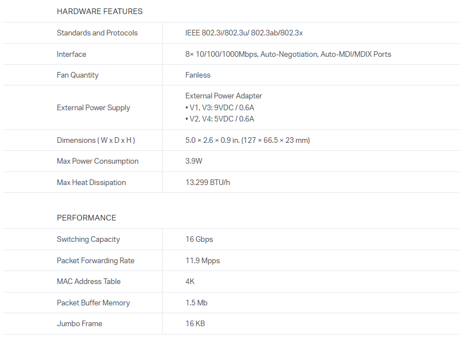Click the MAC Address Table label

88,282
